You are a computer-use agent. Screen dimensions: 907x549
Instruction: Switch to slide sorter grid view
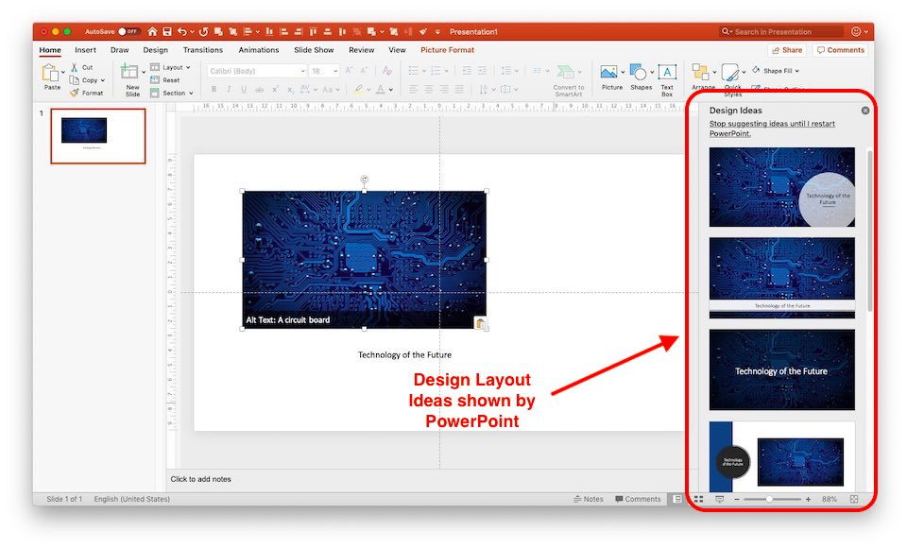[x=699, y=499]
